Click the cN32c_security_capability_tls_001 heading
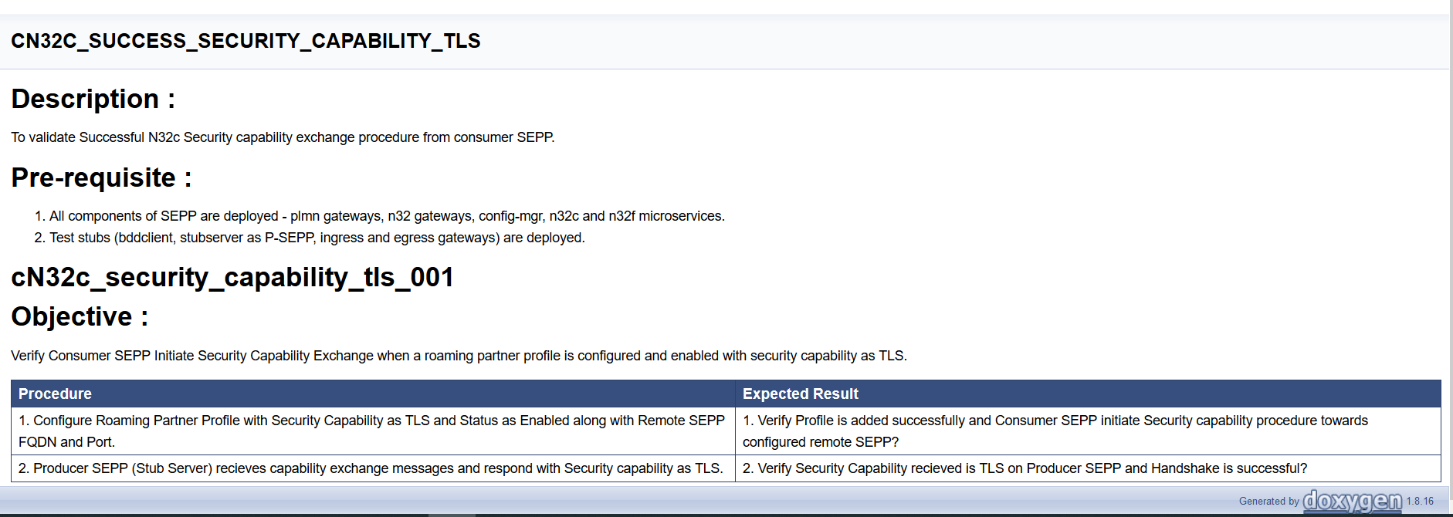 tap(232, 277)
